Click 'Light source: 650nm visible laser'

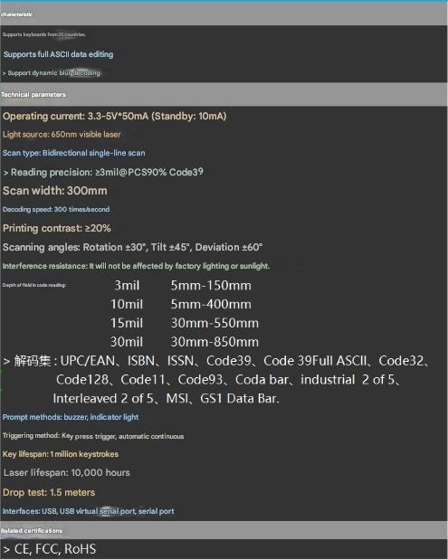[62, 135]
